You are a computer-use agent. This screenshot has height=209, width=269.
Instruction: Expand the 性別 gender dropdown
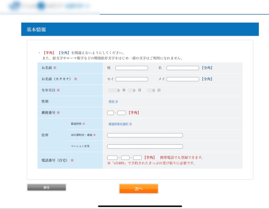click(x=113, y=102)
